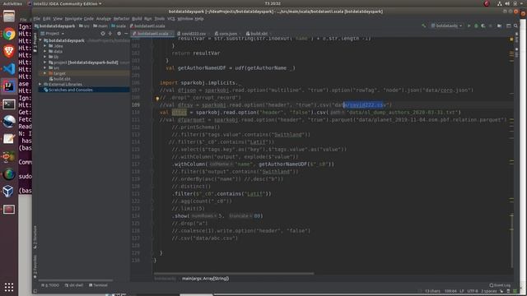
Task: Open VirtualBox cube icon in dock
Action: pos(8,191)
